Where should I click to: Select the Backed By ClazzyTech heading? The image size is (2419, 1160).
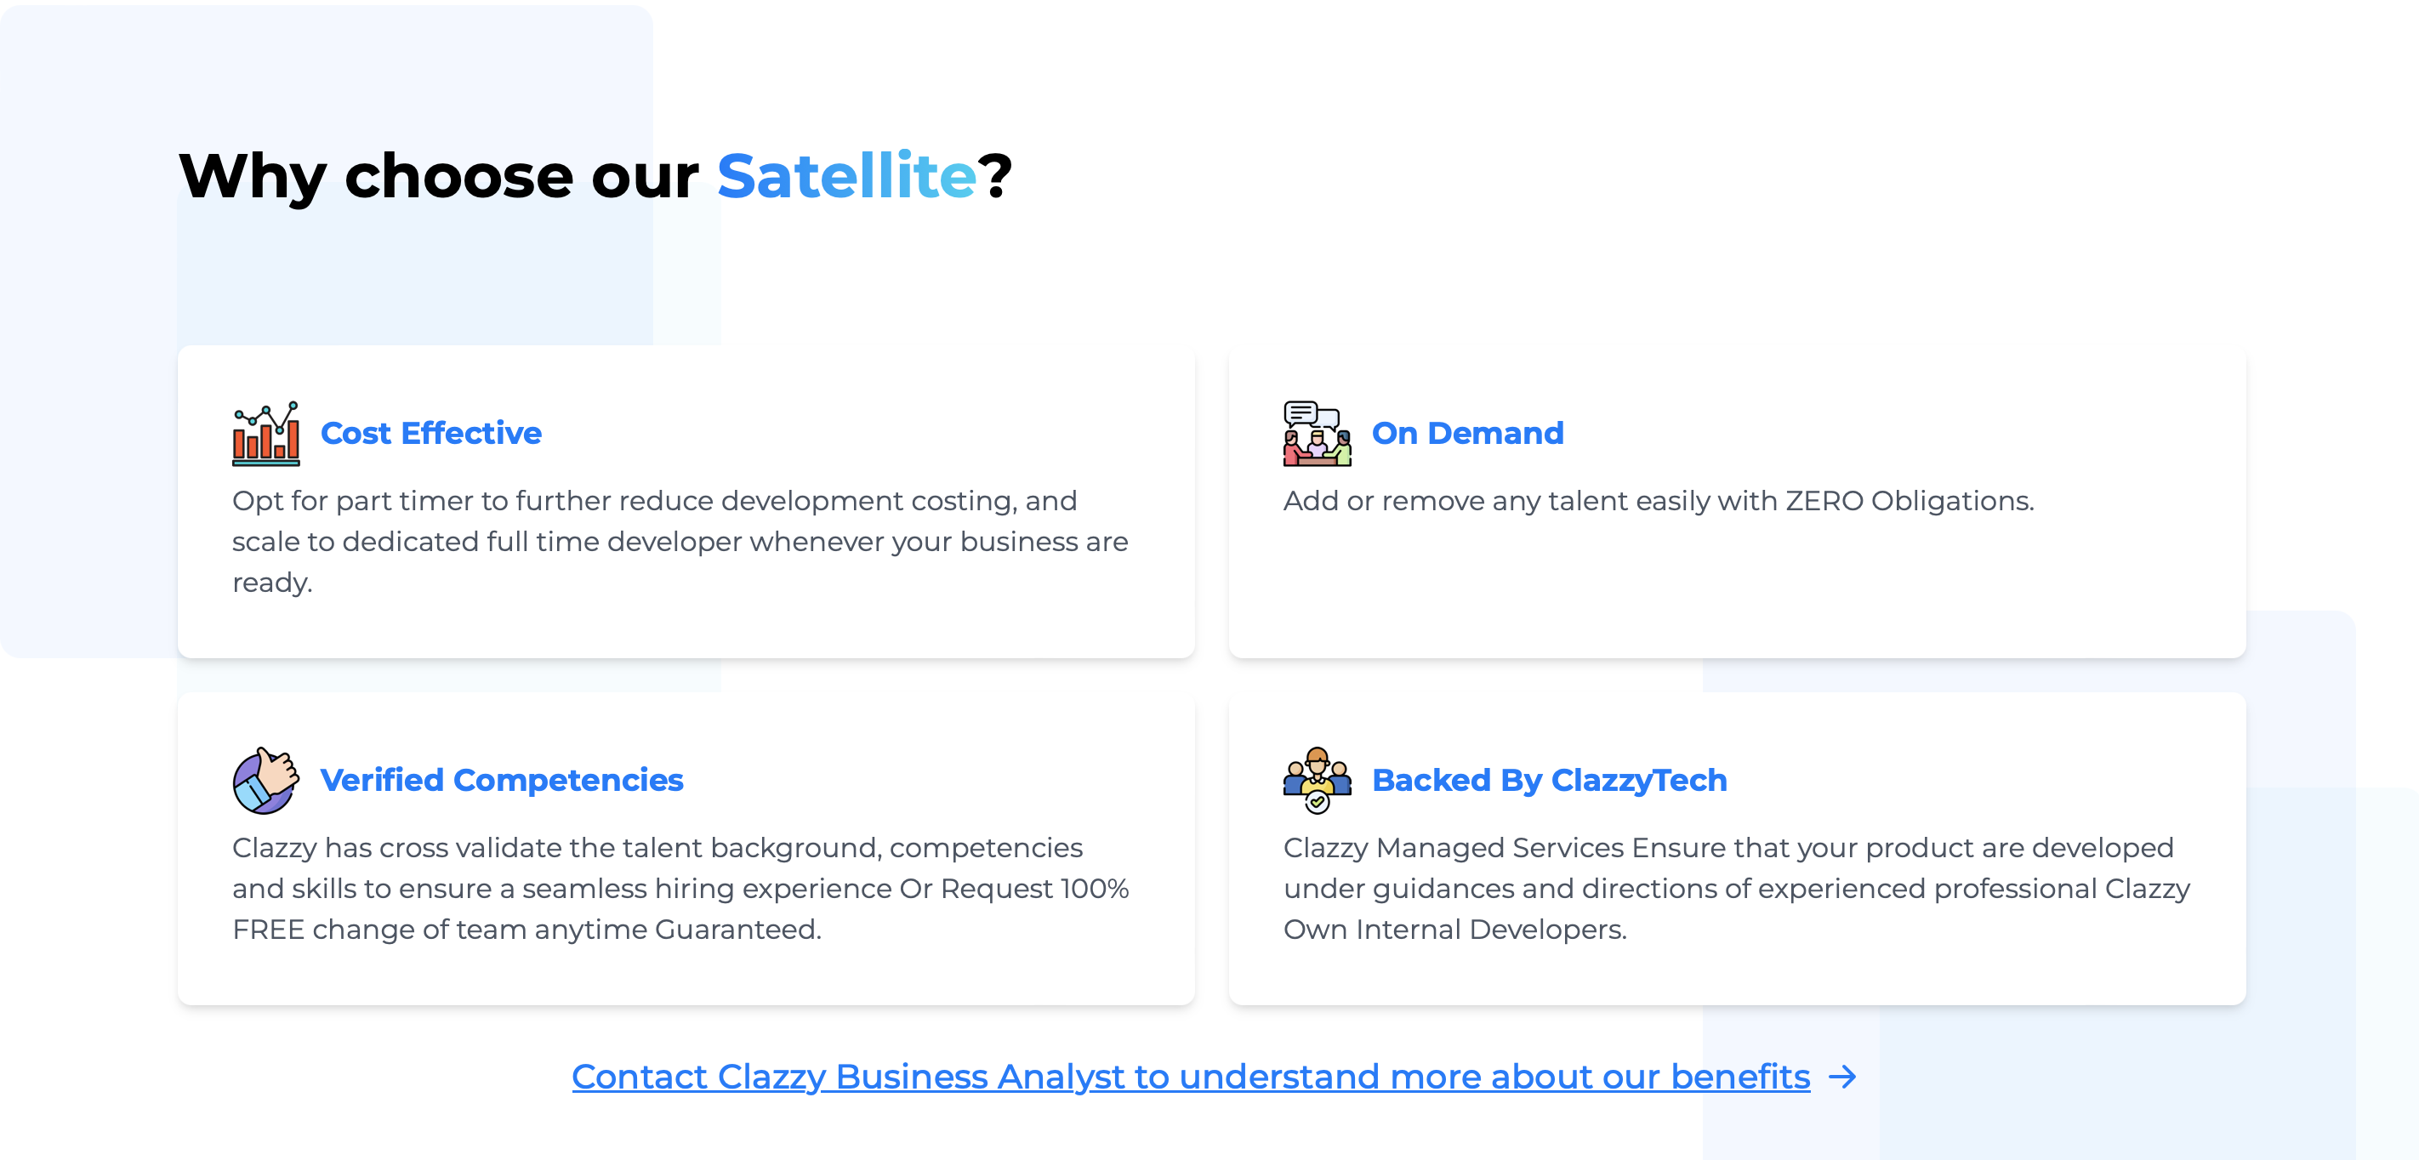tap(1550, 780)
